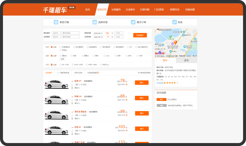Click the price calendar icon for the 风神 car

(x=126, y=100)
